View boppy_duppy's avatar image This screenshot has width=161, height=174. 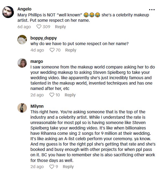(22, 40)
